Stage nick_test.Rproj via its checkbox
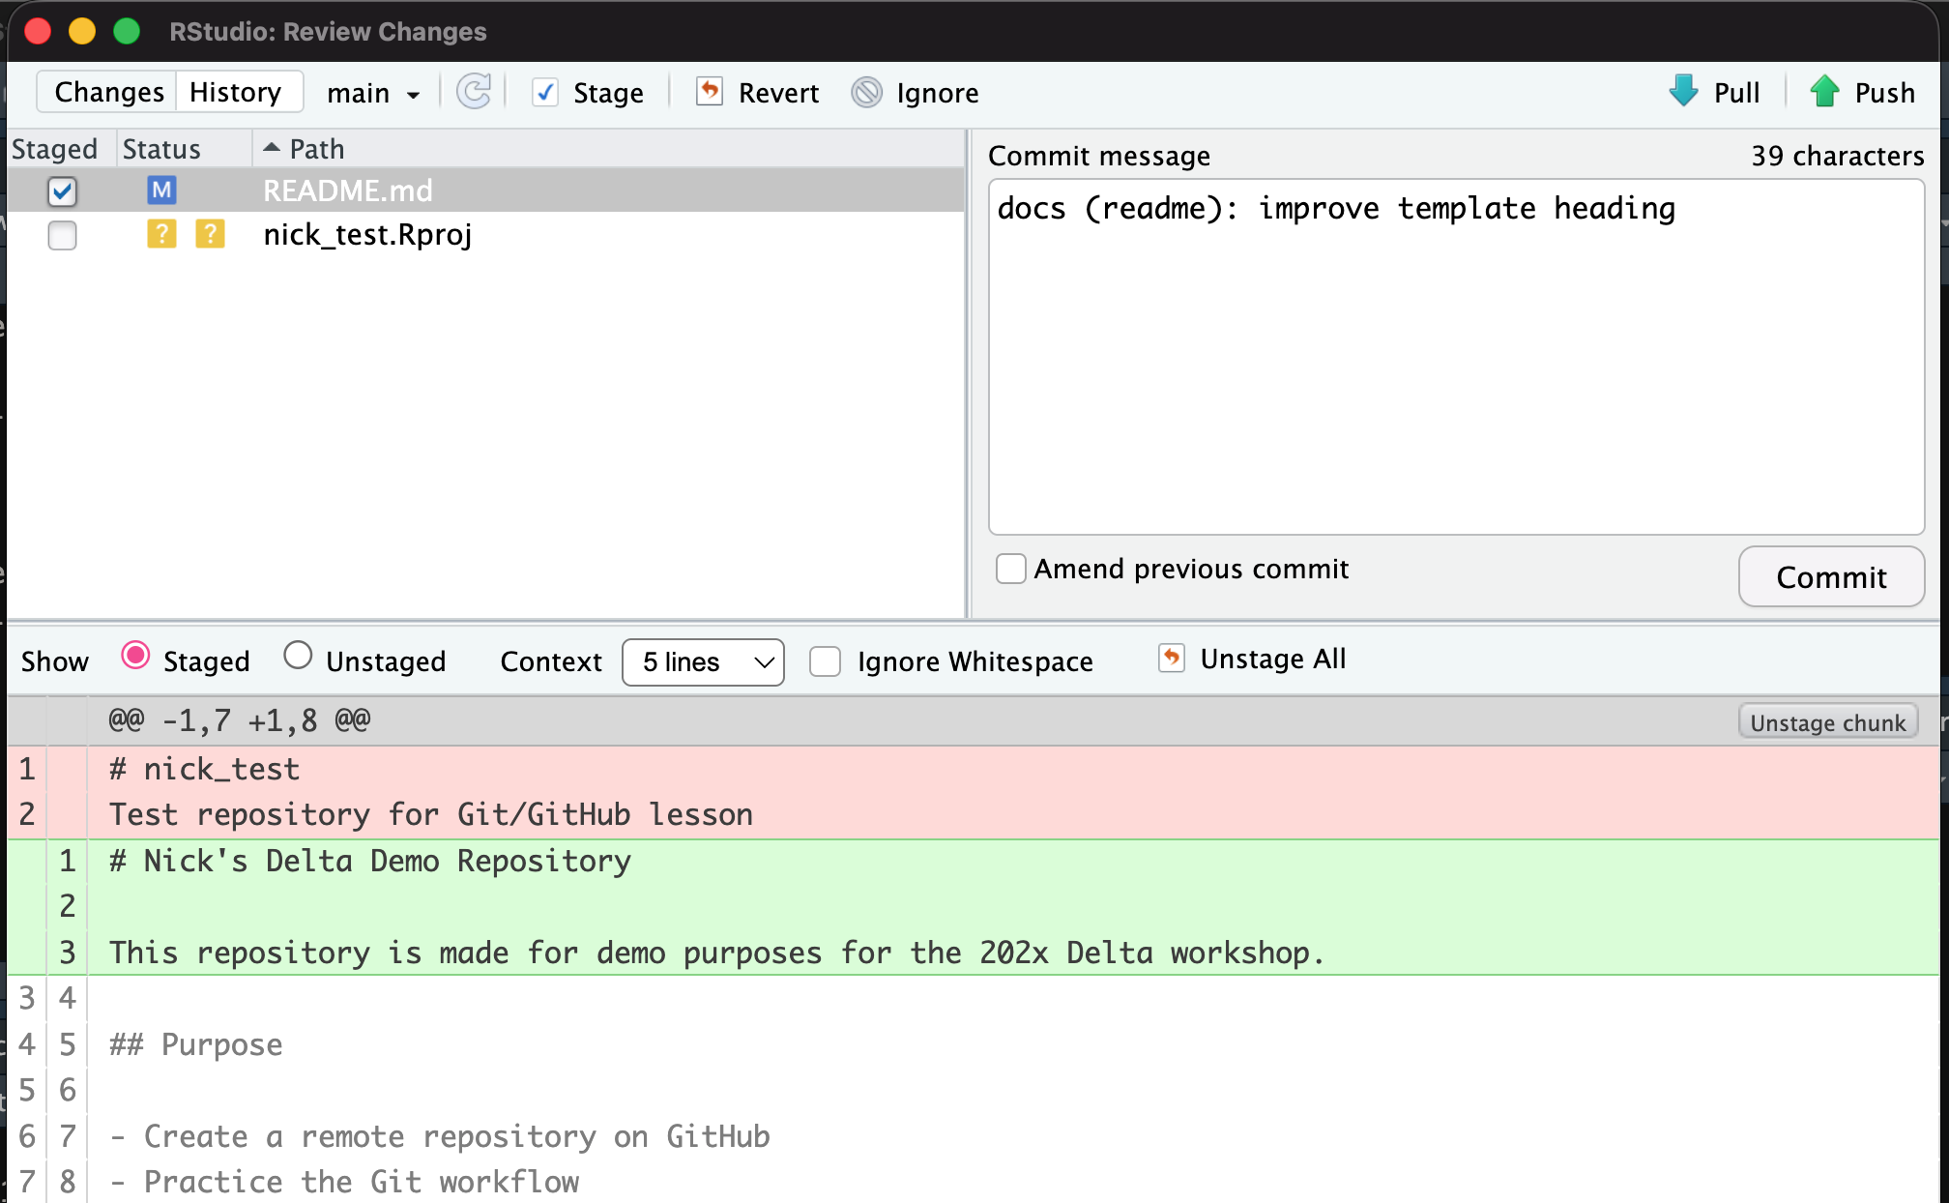The width and height of the screenshot is (1949, 1203). click(63, 235)
